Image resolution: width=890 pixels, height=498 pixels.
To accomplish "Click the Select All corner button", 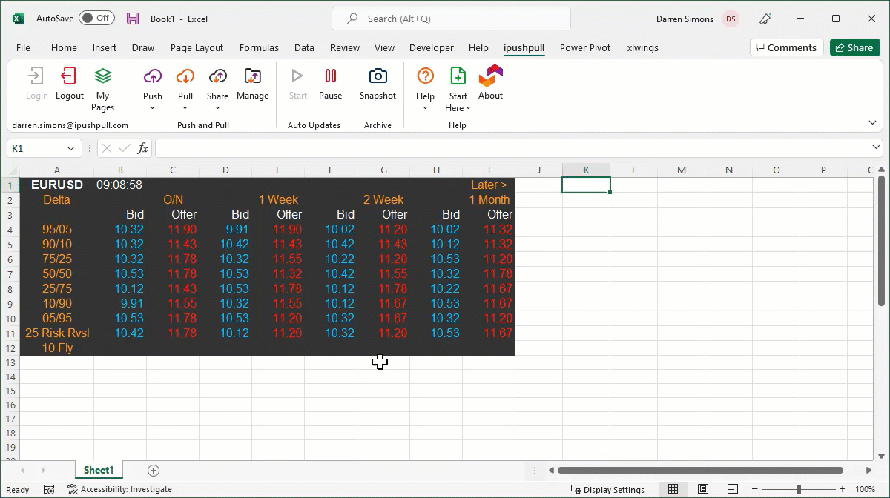I will click(10, 170).
